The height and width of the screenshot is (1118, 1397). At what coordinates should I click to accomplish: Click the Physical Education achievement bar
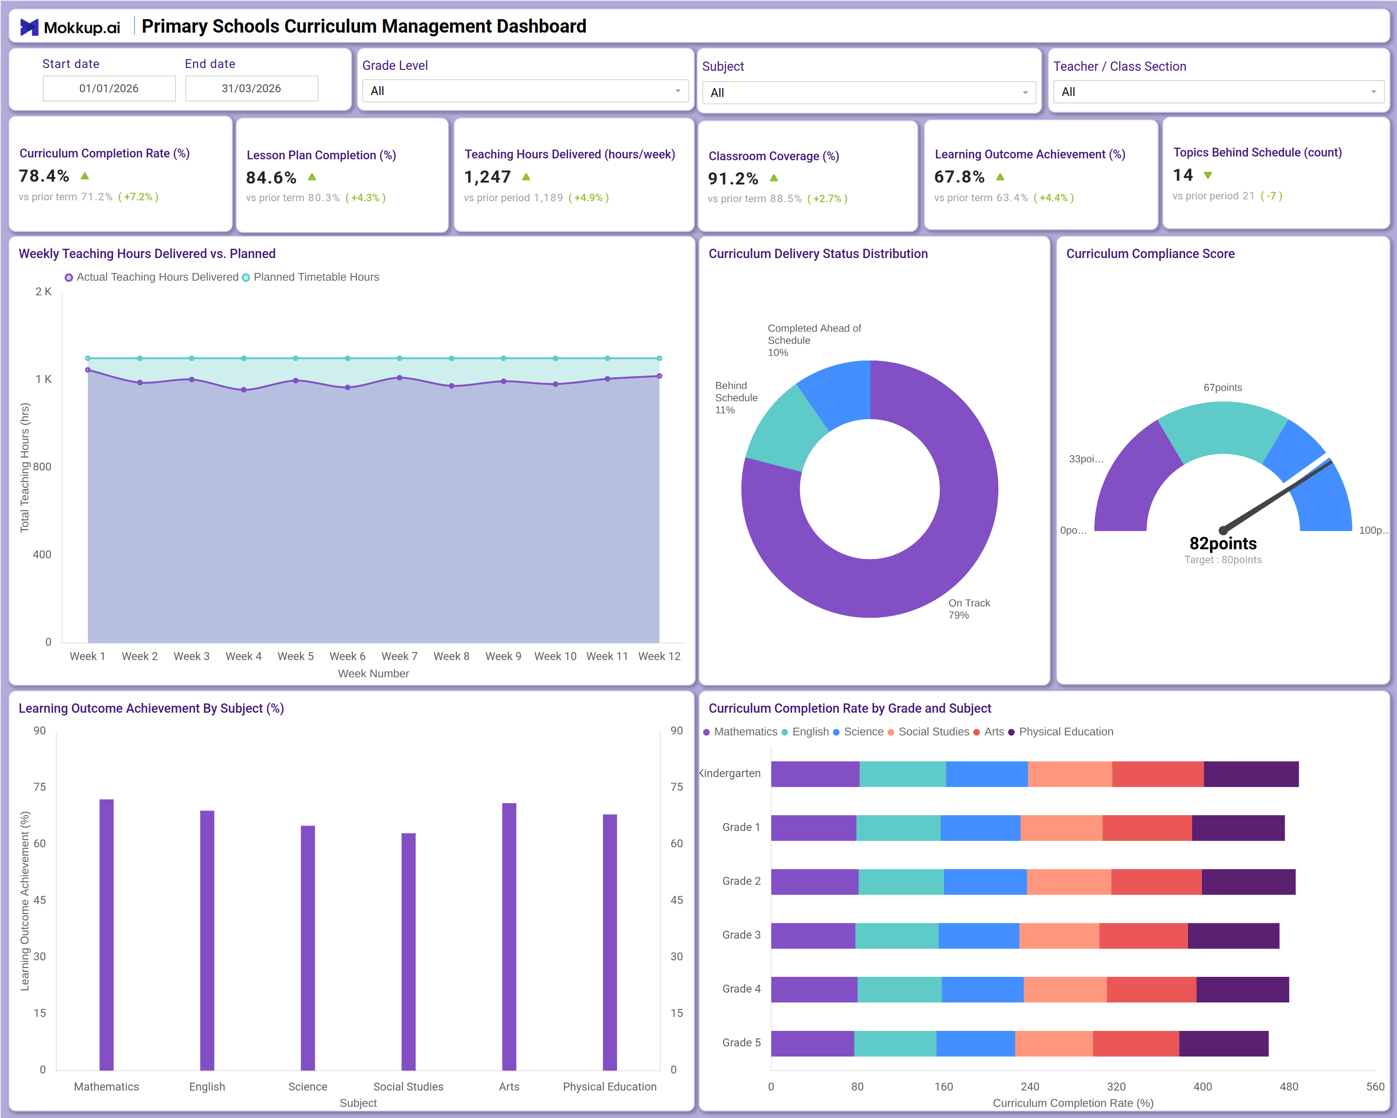click(610, 942)
